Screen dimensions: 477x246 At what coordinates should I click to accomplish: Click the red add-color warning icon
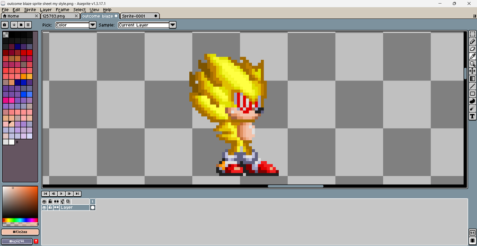pyautogui.click(x=36, y=241)
